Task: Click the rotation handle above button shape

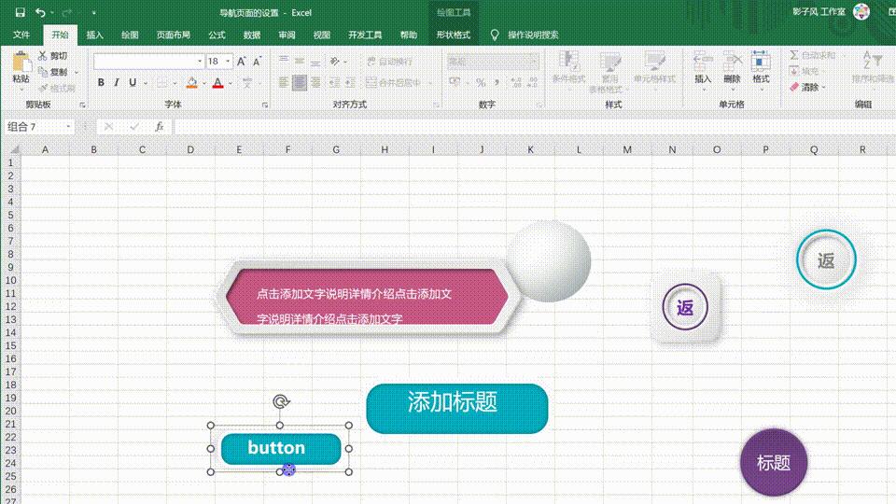Action: pos(280,402)
